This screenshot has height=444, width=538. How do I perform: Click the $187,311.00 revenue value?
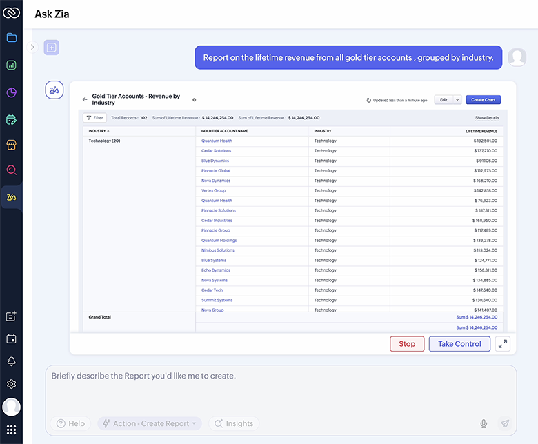486,210
